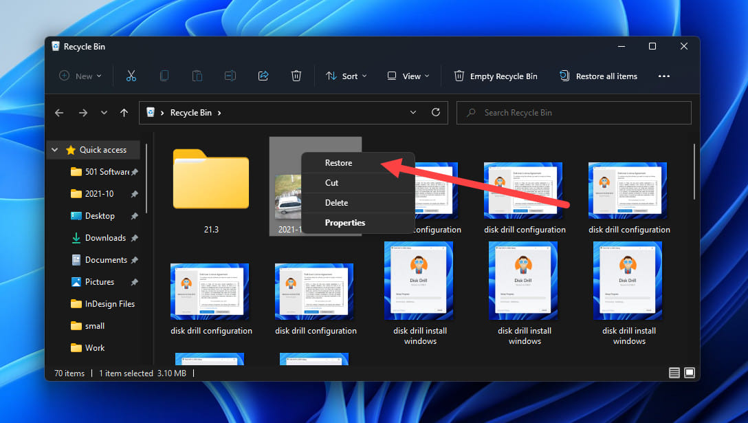
Task: Click Empty Recycle Bin button
Action: point(495,76)
